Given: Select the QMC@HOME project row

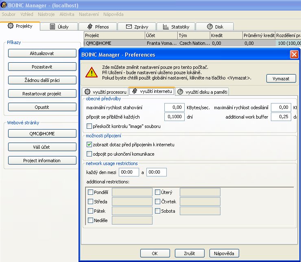Looking at the screenshot, I should point(192,43).
